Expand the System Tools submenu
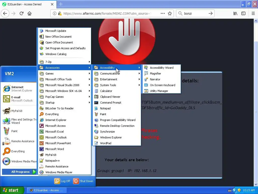The height and width of the screenshot is (194, 258). pos(117,85)
